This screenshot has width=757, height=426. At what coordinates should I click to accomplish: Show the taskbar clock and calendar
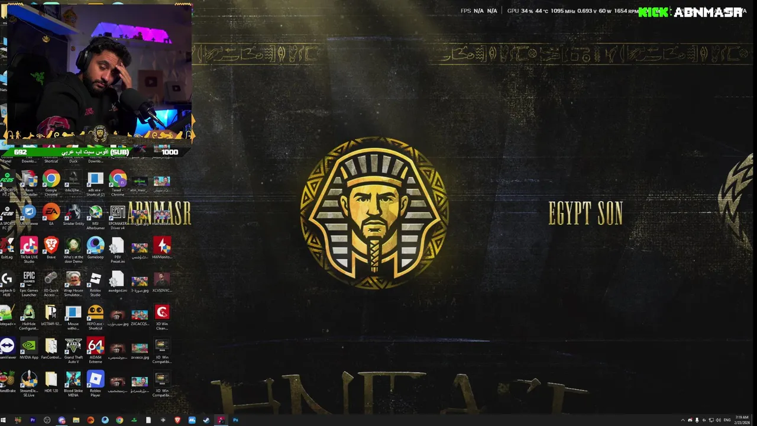pyautogui.click(x=742, y=420)
